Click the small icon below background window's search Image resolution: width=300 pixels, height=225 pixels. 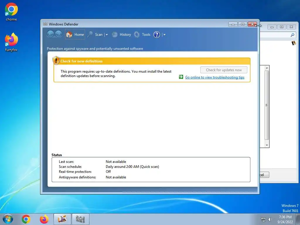(294, 43)
